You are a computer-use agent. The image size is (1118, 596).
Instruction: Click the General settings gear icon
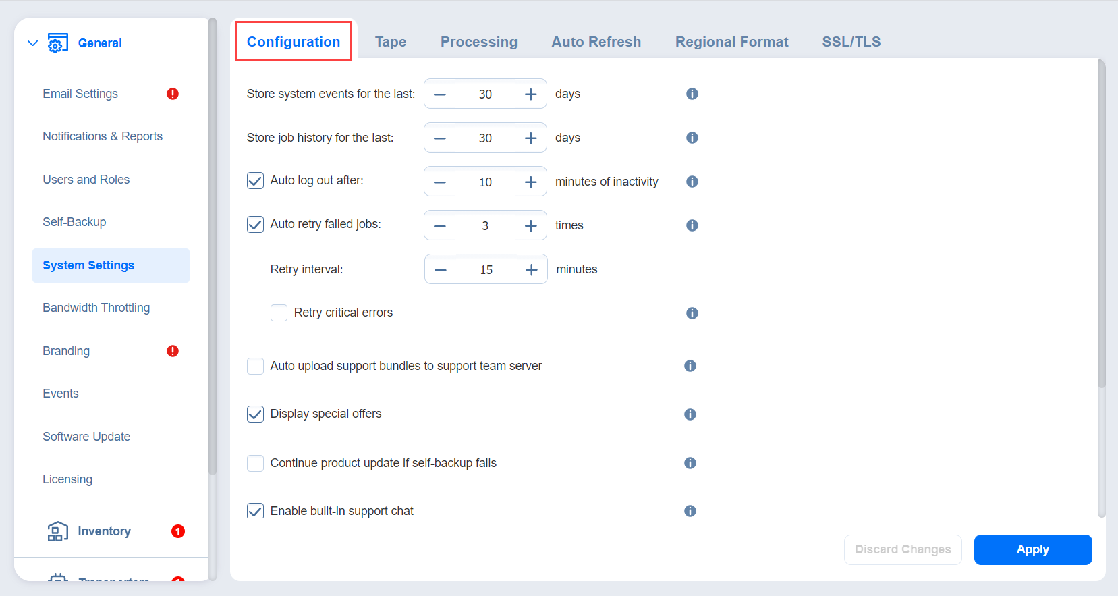pyautogui.click(x=57, y=43)
